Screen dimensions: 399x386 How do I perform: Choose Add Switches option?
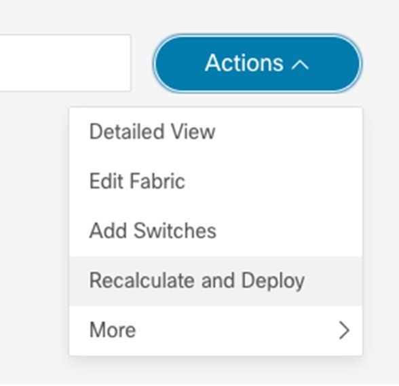pyautogui.click(x=216, y=230)
